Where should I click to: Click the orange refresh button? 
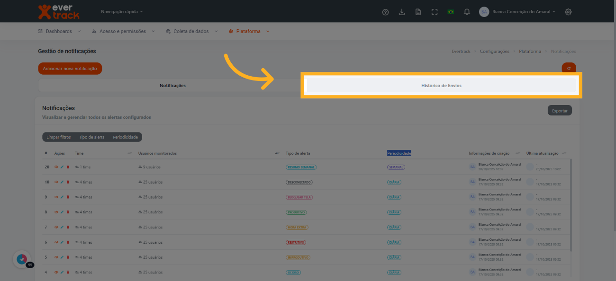coord(569,69)
